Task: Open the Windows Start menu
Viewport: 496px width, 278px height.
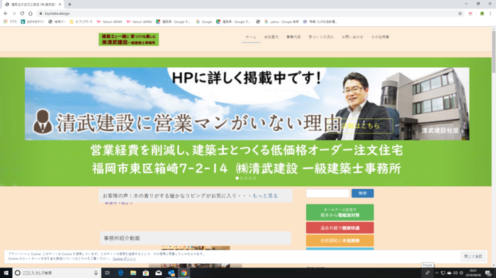Action: [x=6, y=273]
